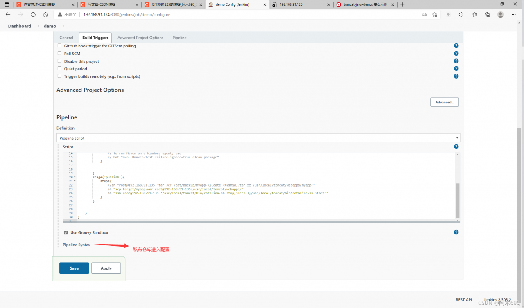Viewport: 524px width, 308px height.
Task: Click the stage('publish') line in the script
Action: (x=108, y=177)
